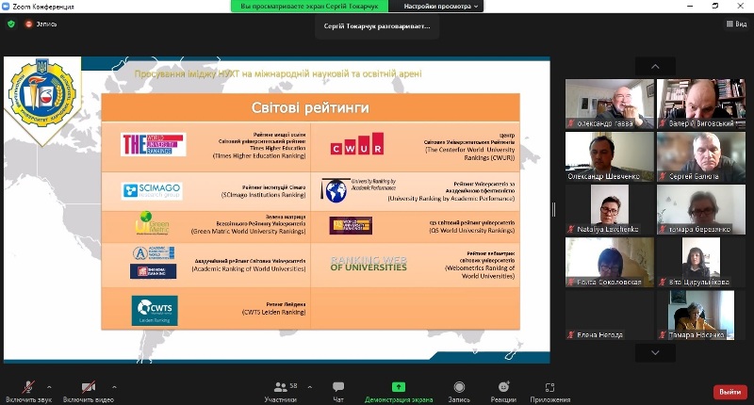The width and height of the screenshot is (754, 405).
Task: Open Приложения apps panel
Action: pos(550,392)
